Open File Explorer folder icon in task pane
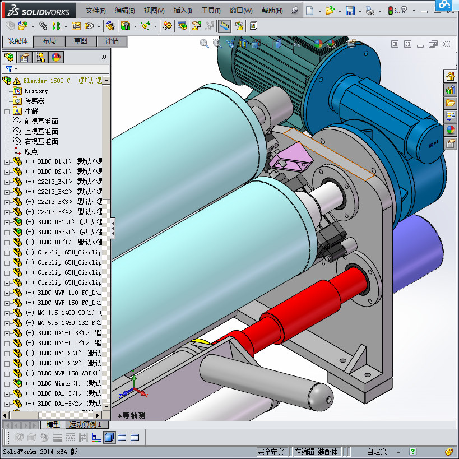459x459 pixels. (450, 103)
